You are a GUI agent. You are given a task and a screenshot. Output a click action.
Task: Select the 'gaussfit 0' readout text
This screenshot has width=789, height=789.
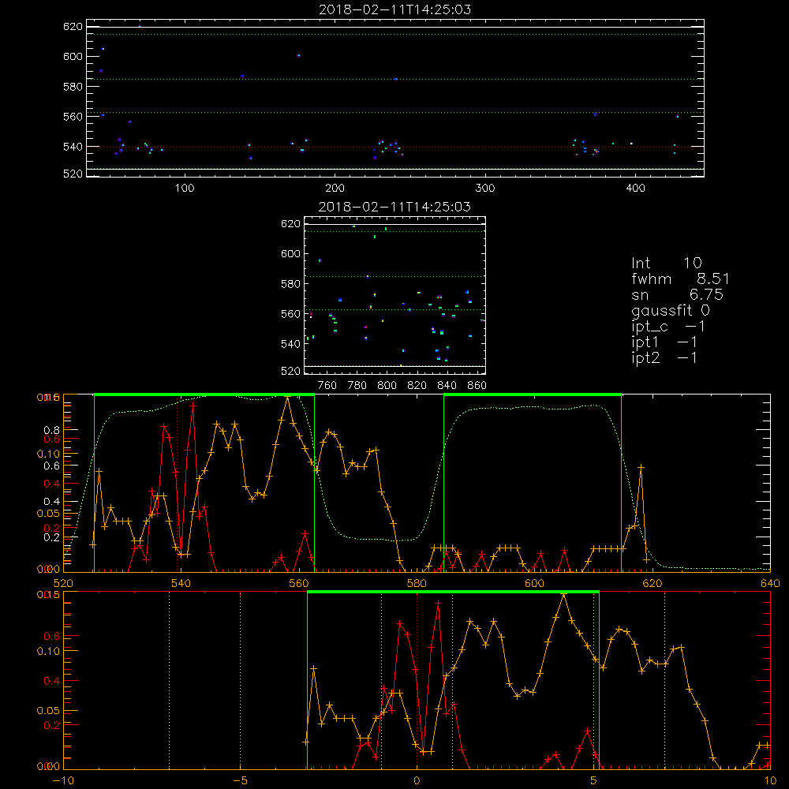tap(670, 311)
